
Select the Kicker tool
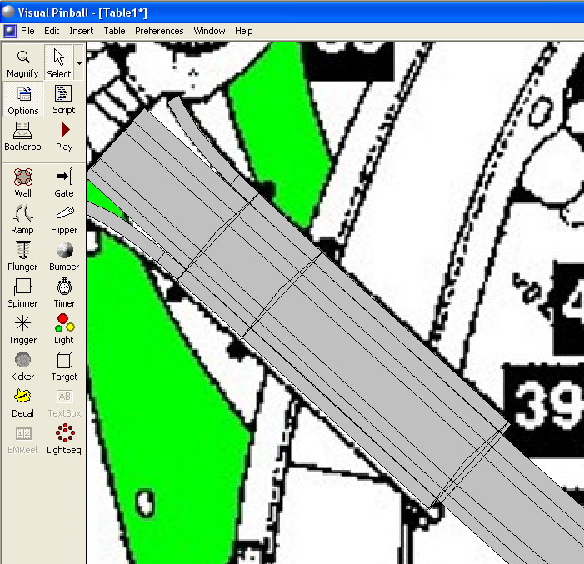tap(23, 366)
